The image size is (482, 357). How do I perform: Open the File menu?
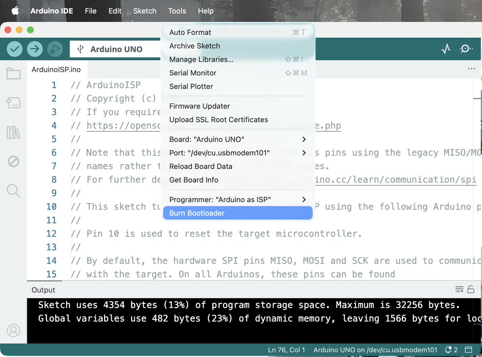(91, 11)
